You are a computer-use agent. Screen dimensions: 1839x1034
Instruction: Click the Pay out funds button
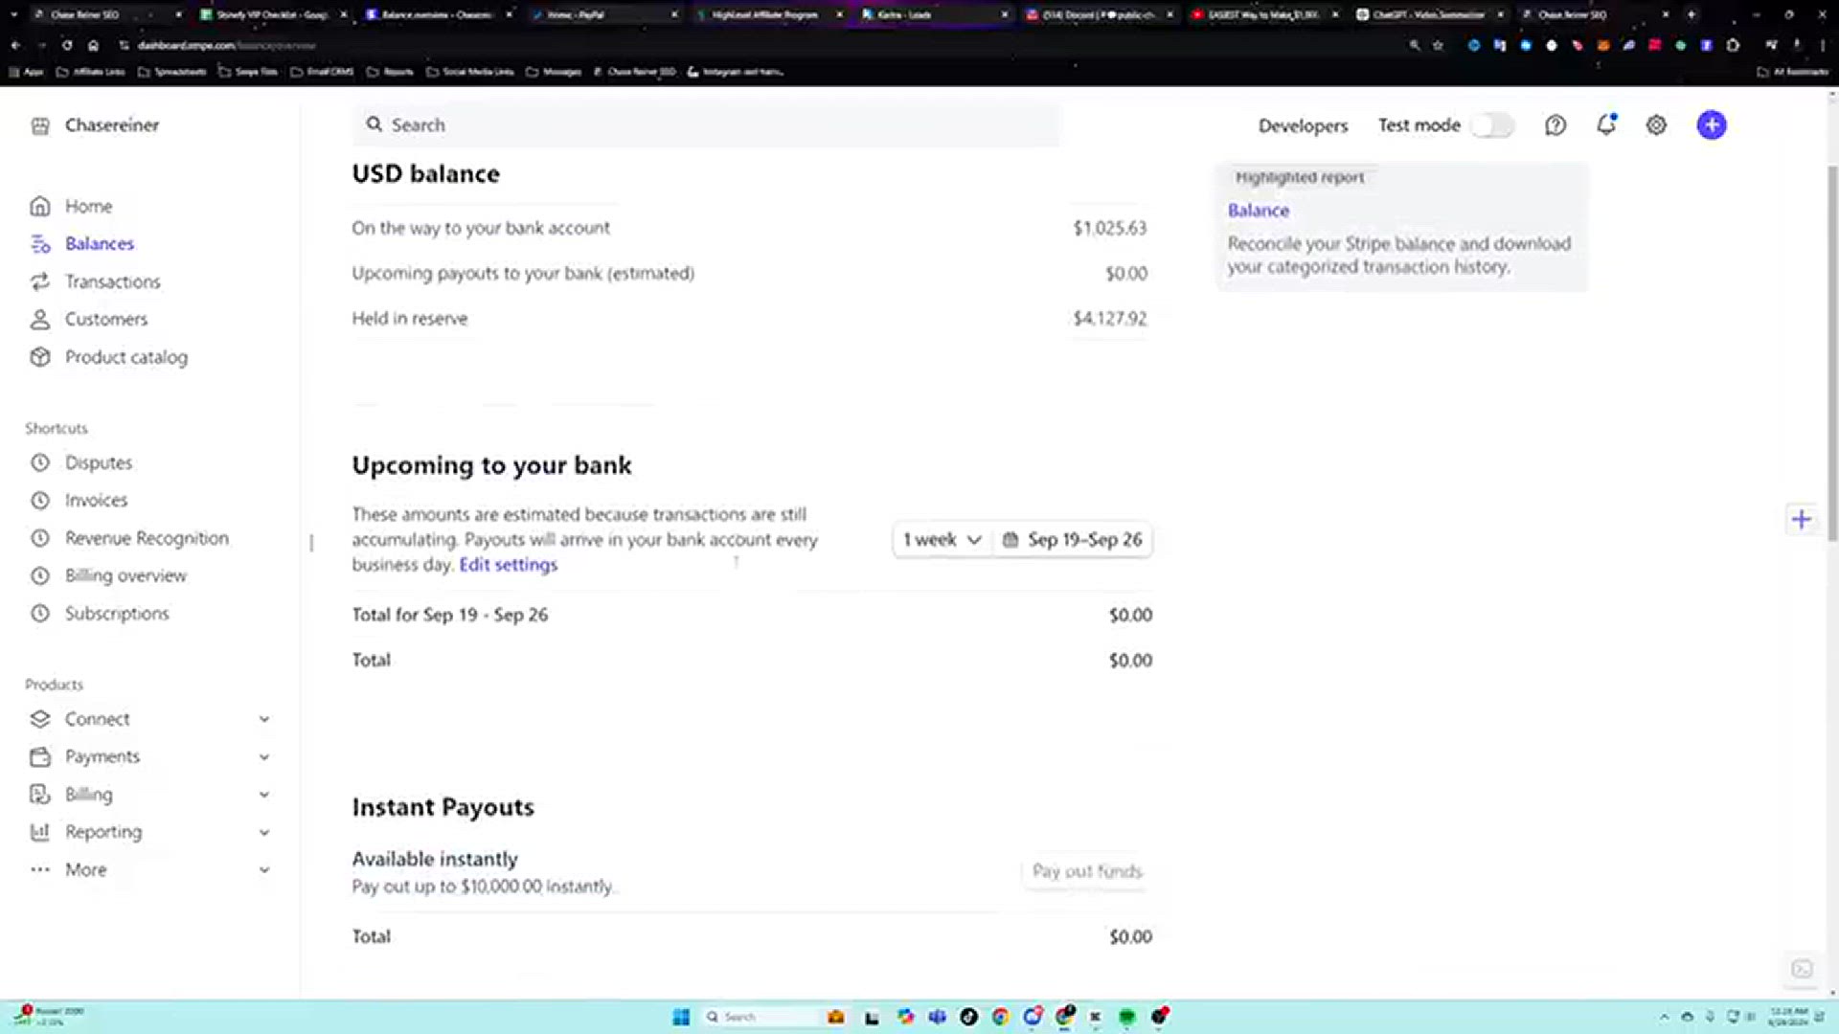pyautogui.click(x=1087, y=871)
